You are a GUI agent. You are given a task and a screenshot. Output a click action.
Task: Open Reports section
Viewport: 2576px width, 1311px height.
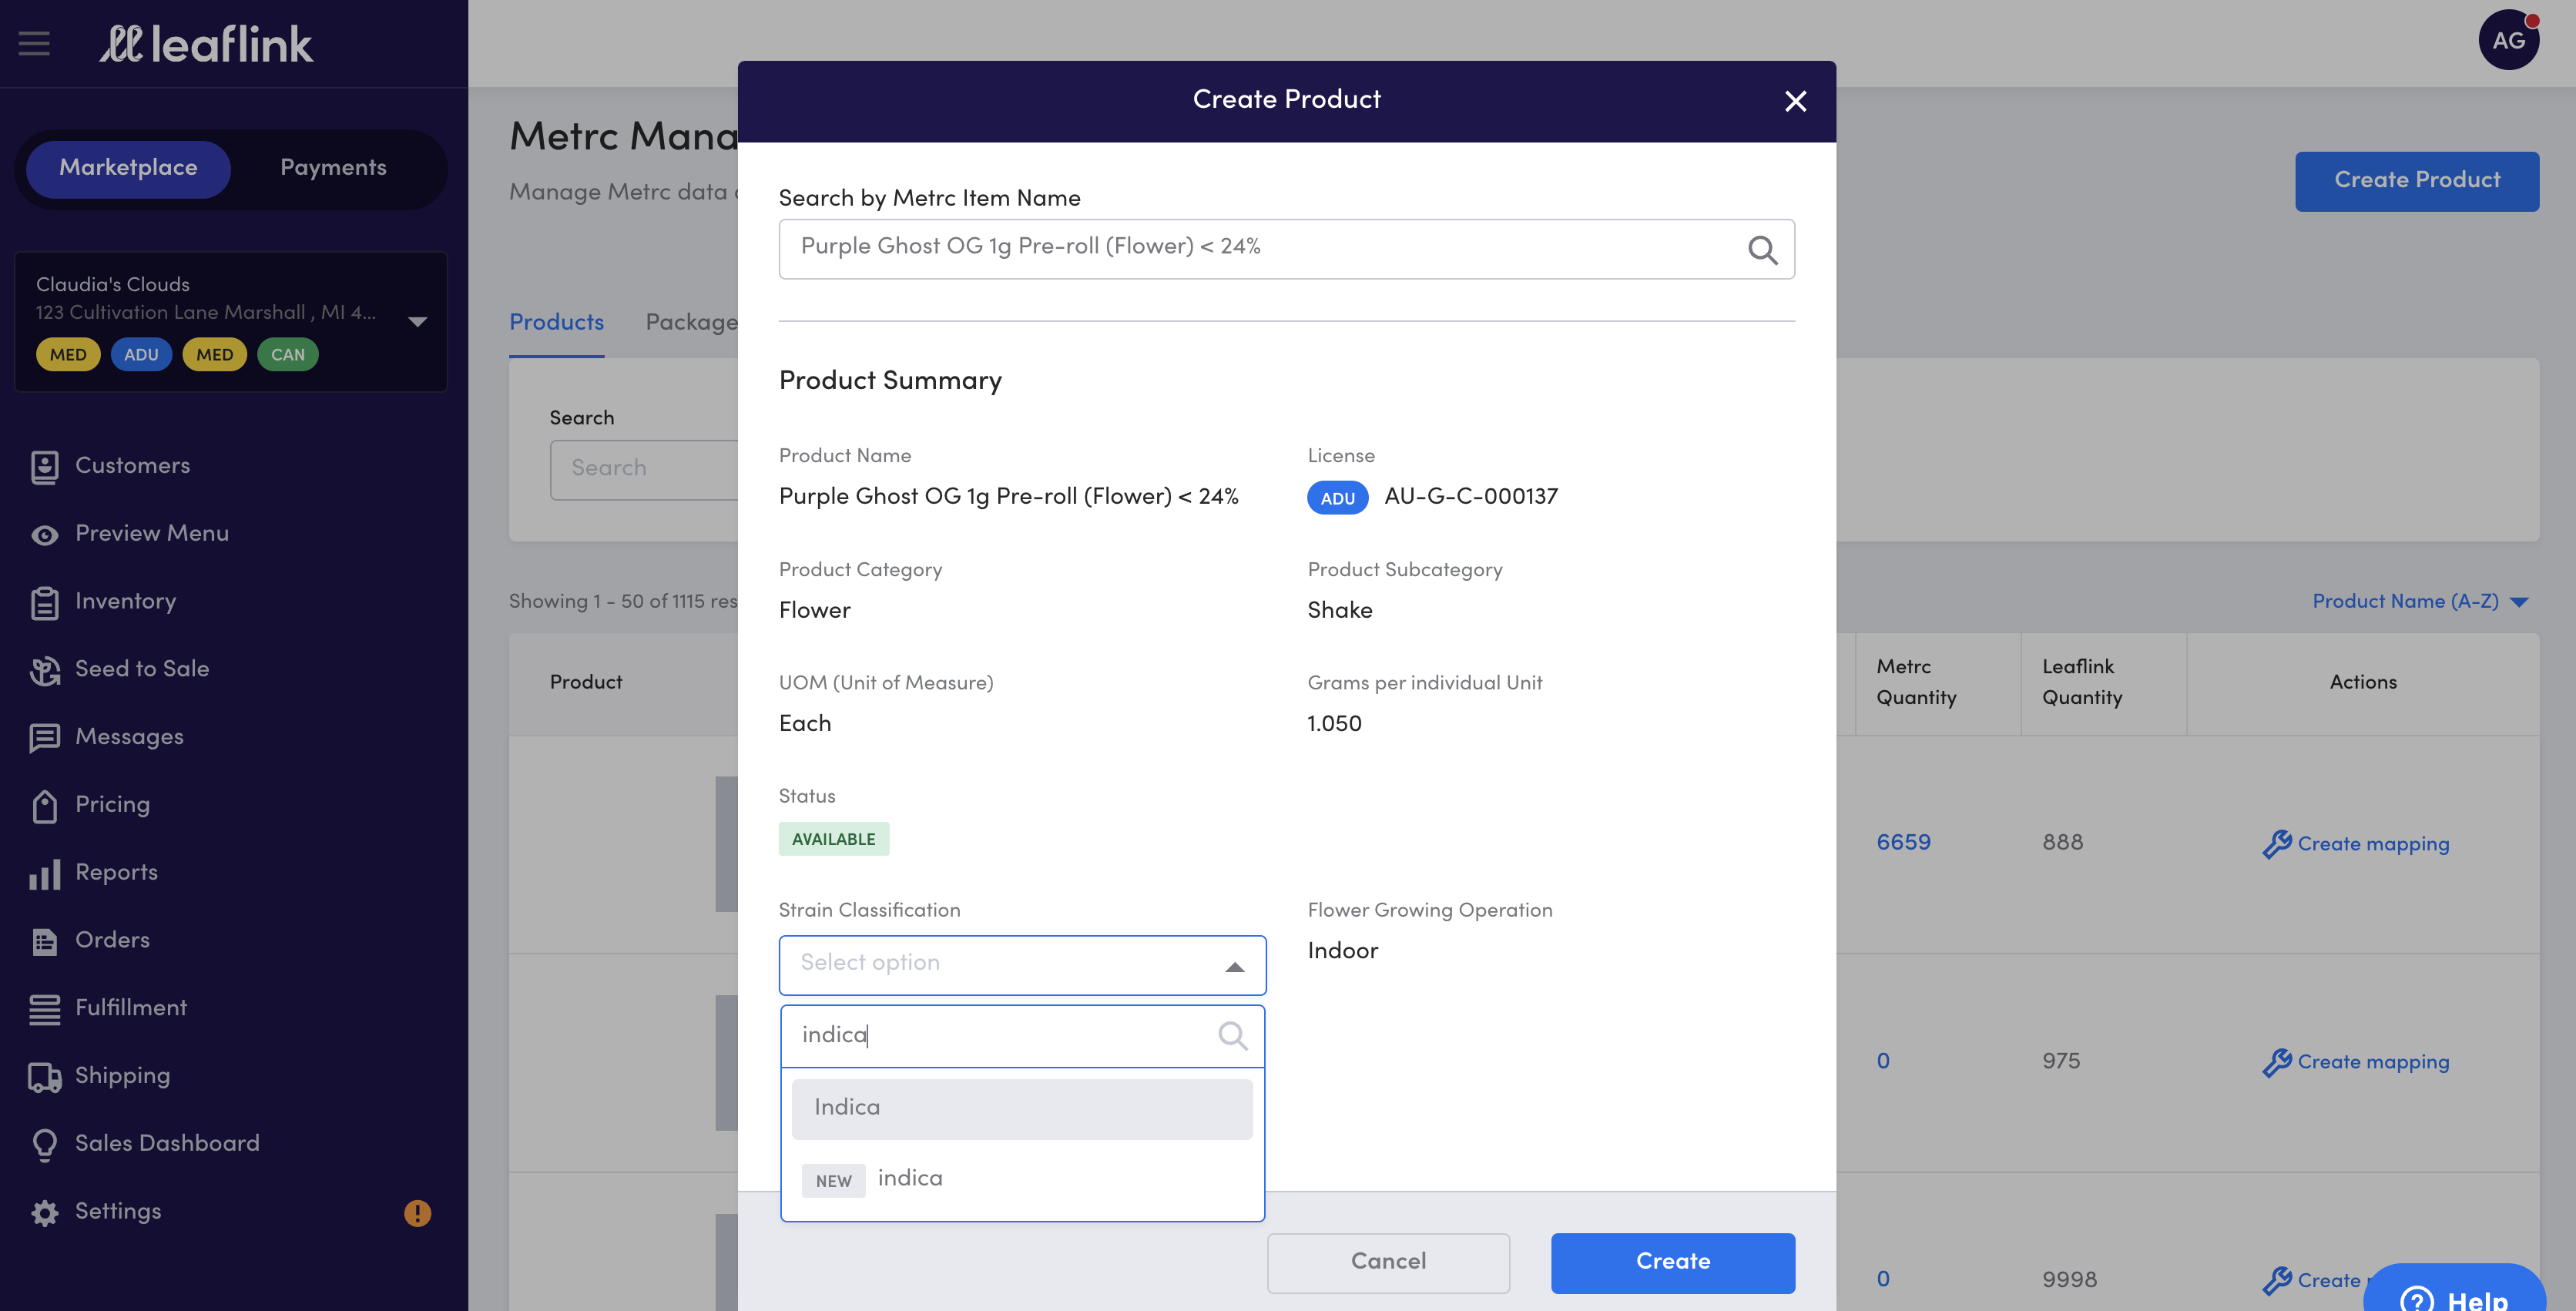tap(116, 873)
